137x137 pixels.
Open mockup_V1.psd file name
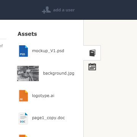[48, 51]
